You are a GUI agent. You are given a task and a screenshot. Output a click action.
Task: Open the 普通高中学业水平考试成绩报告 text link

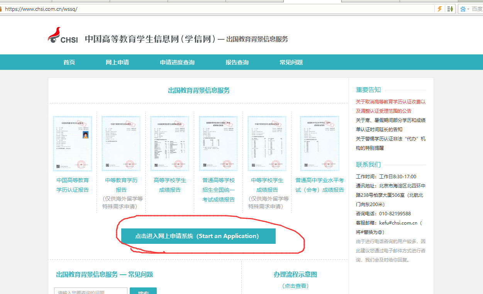[x=320, y=185]
